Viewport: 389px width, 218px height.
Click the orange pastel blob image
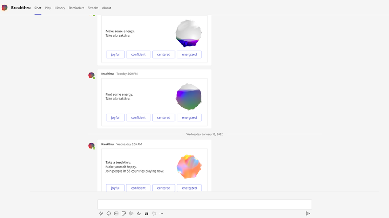[189, 167]
